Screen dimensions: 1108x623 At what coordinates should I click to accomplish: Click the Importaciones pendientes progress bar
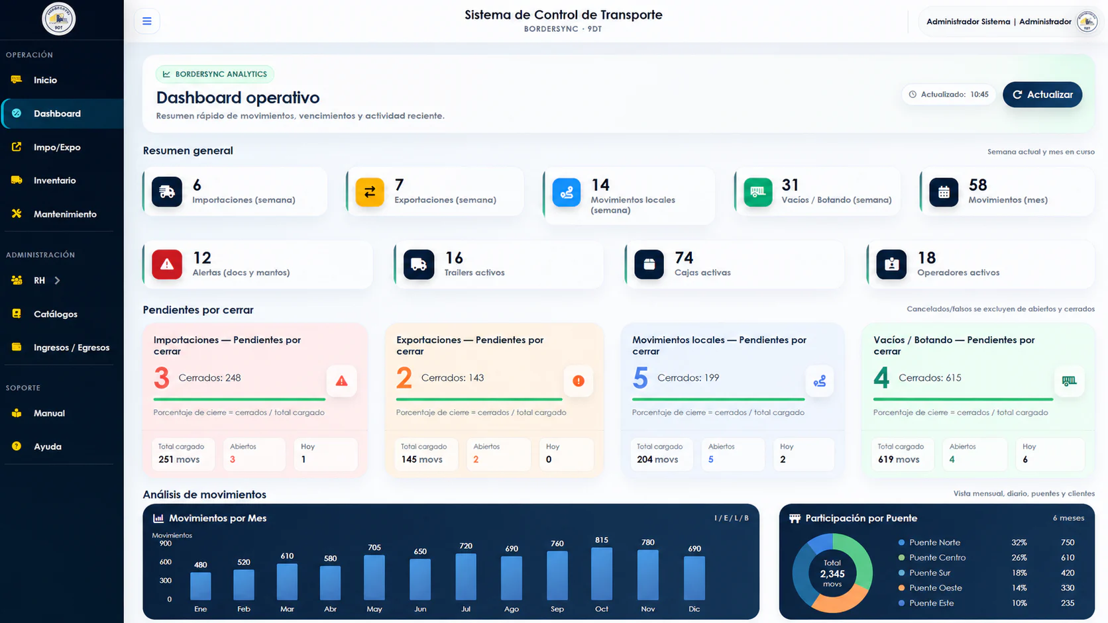[239, 399]
